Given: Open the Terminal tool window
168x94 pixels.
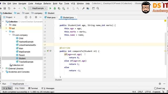Looking at the screenshot, I should [33, 88].
